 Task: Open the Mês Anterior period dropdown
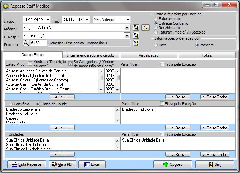(x=127, y=20)
